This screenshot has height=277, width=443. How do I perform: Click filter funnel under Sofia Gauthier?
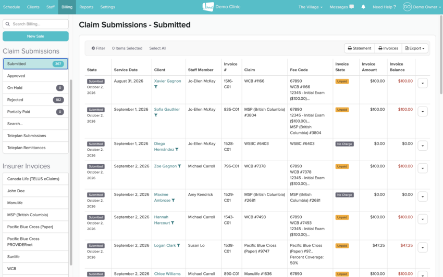point(156,115)
